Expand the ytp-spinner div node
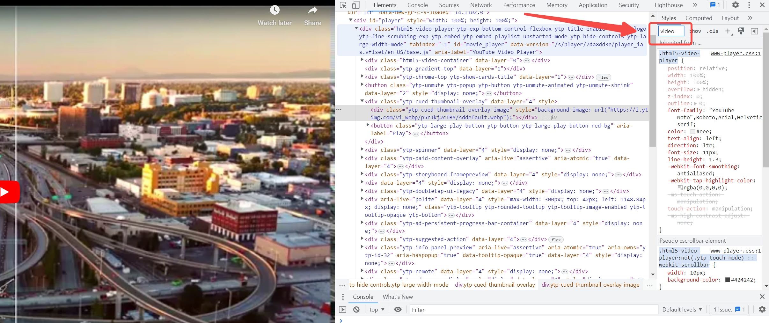Viewport: 769px width, 323px height. (362, 149)
